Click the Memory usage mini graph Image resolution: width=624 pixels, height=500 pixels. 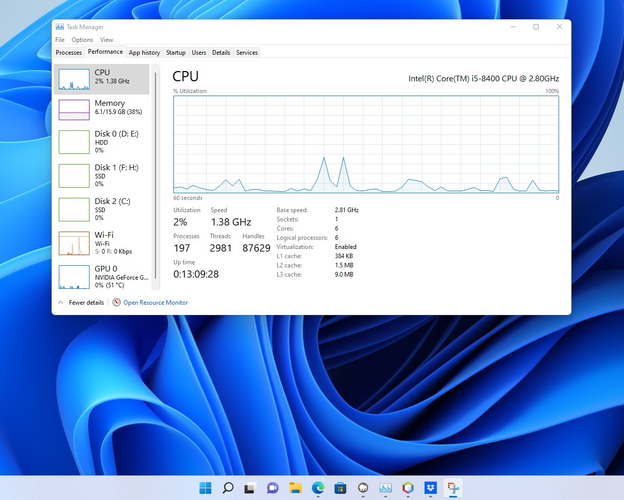(x=74, y=109)
